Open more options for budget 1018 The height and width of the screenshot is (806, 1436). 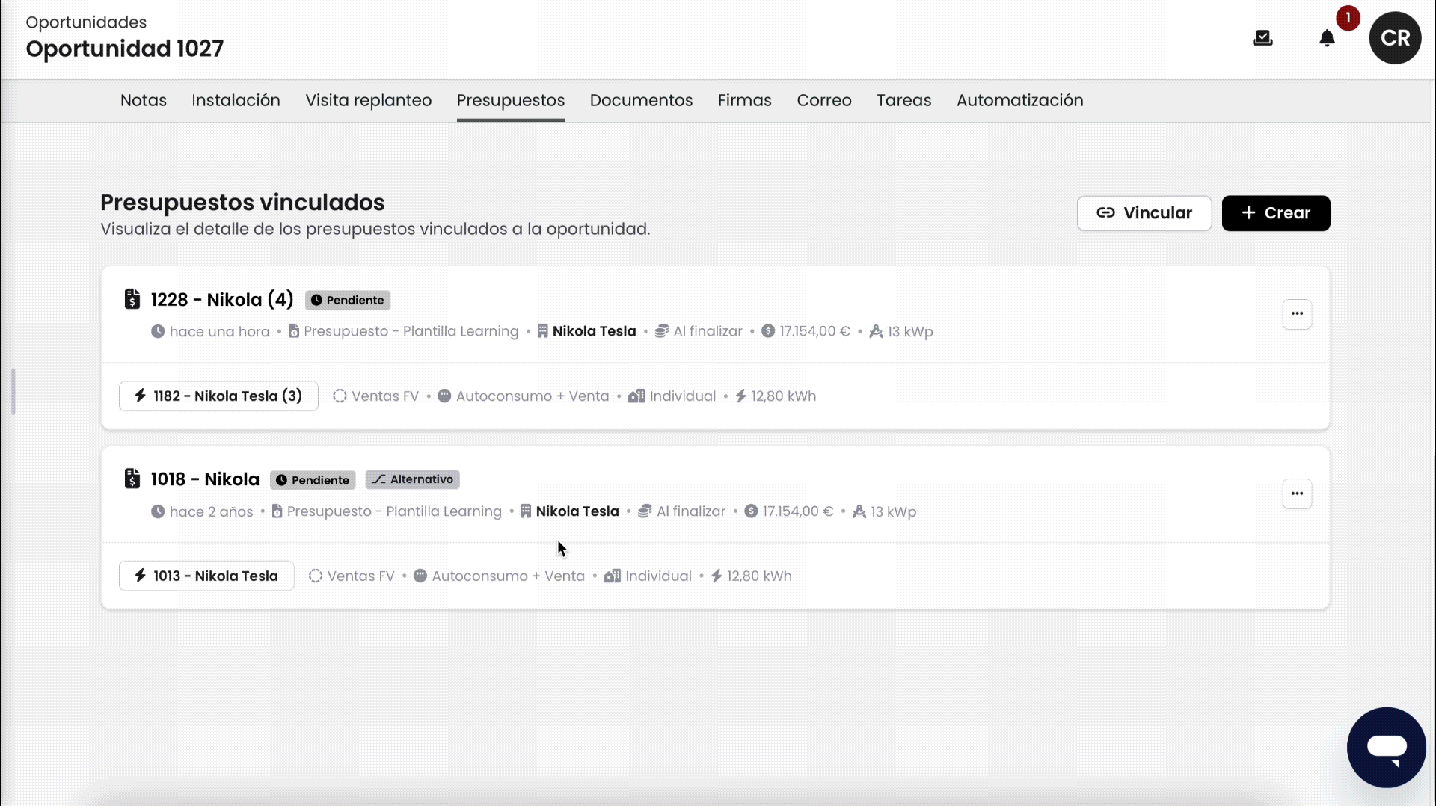pyautogui.click(x=1297, y=493)
